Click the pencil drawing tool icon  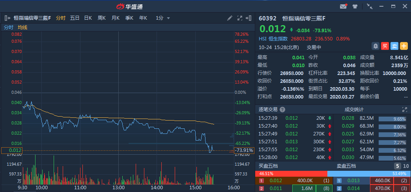coord(230,18)
